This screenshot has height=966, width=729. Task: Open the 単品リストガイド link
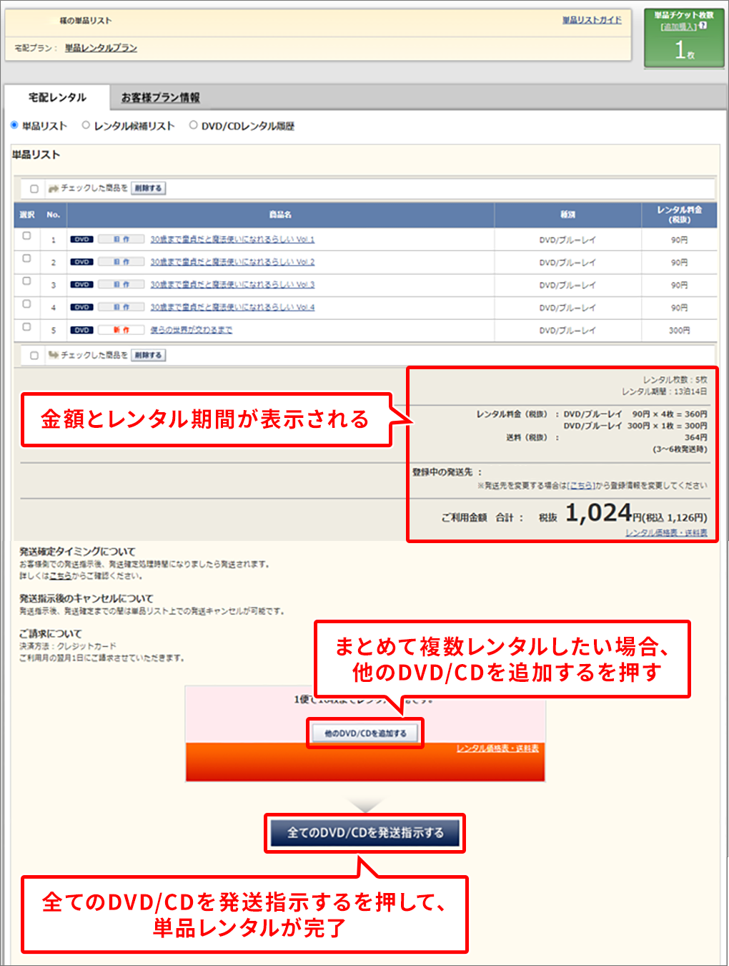click(591, 20)
